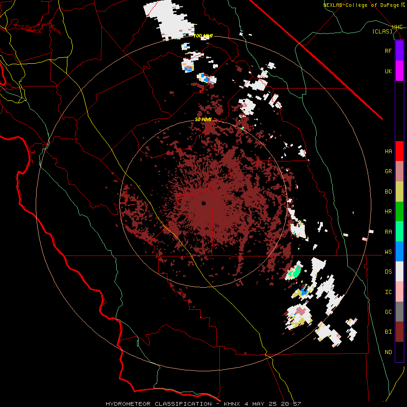
Task: Click the GR dusty-pink legend swatch
Action: 399,171
